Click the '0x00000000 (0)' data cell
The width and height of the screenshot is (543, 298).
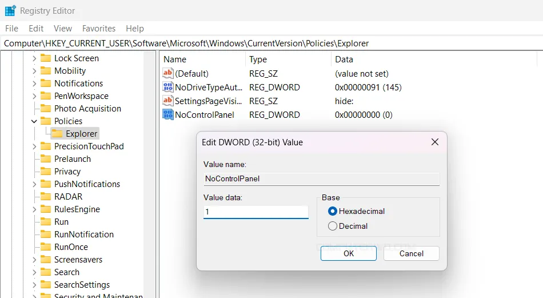364,115
